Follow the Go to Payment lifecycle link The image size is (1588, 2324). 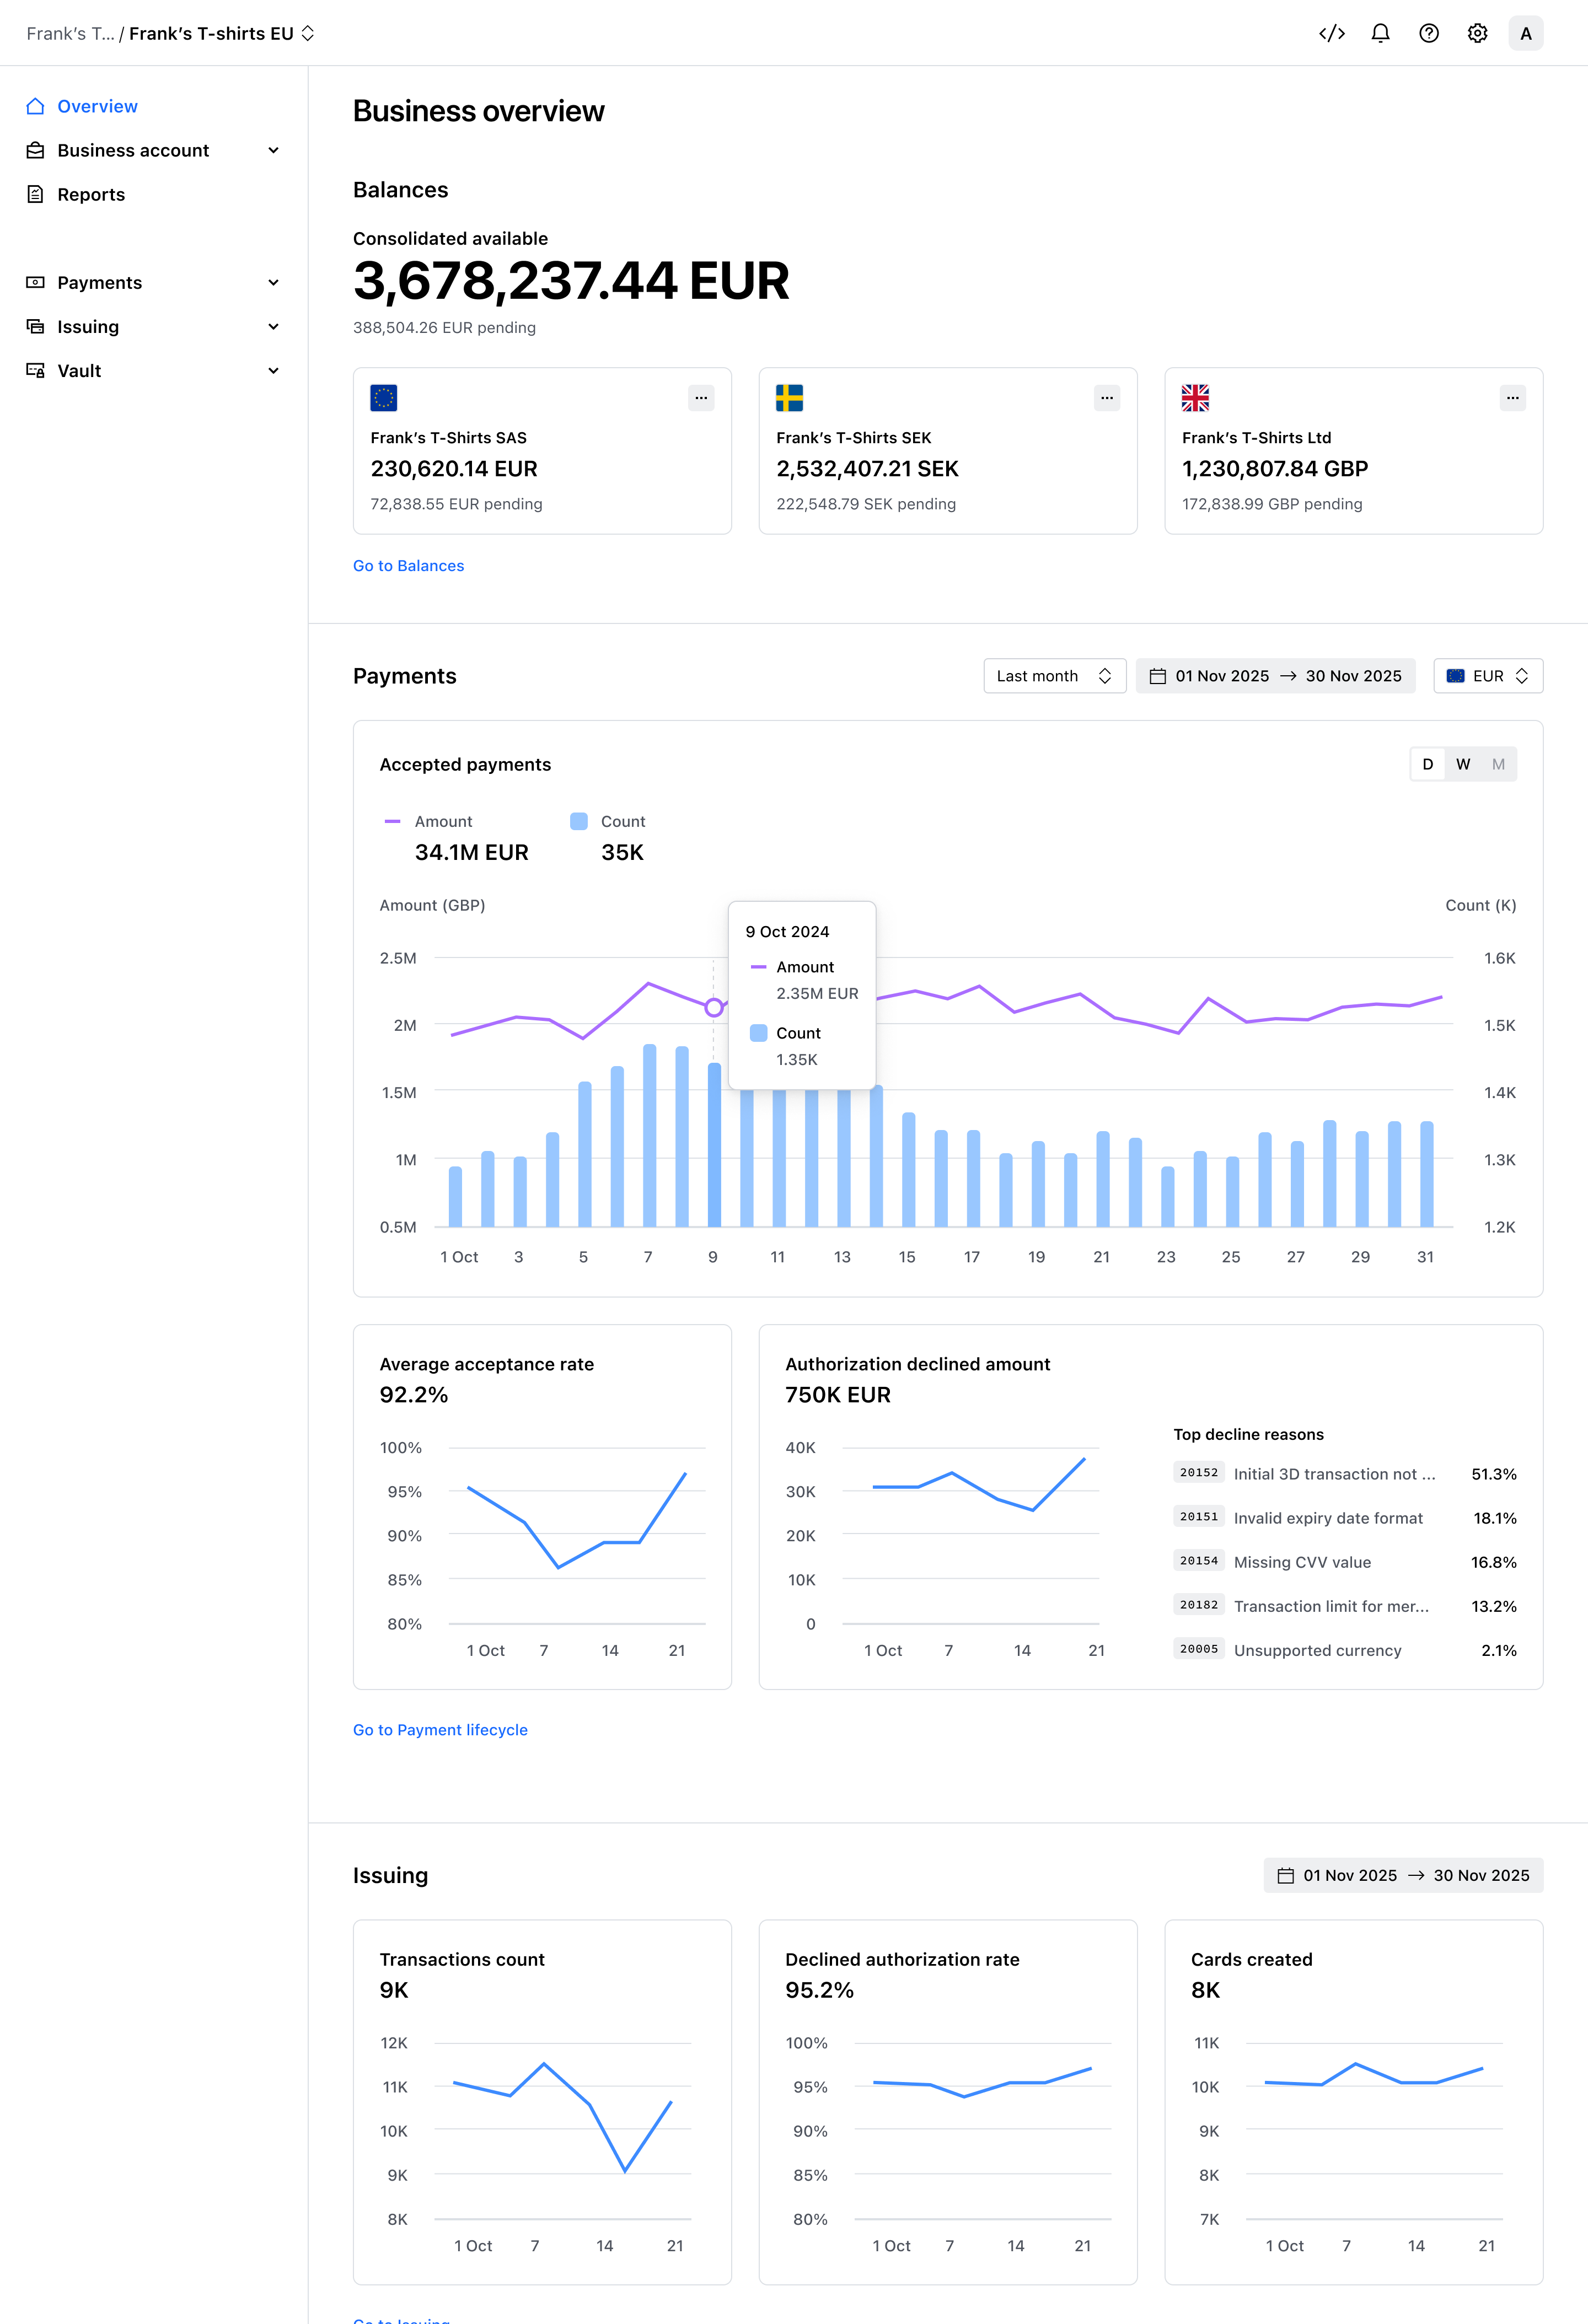point(440,1730)
